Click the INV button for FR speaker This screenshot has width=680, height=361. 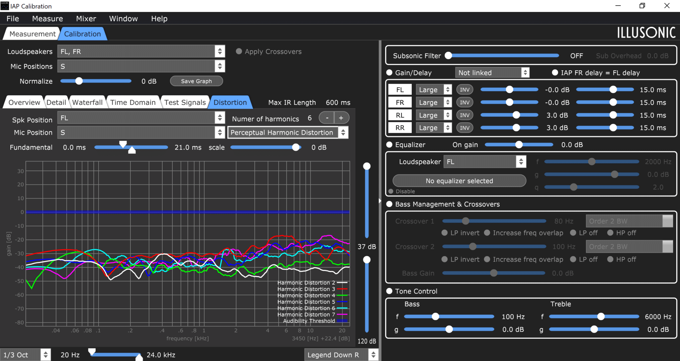[x=465, y=103]
